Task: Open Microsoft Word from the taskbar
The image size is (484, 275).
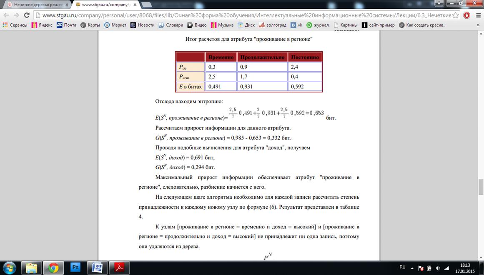Action: pos(97,267)
